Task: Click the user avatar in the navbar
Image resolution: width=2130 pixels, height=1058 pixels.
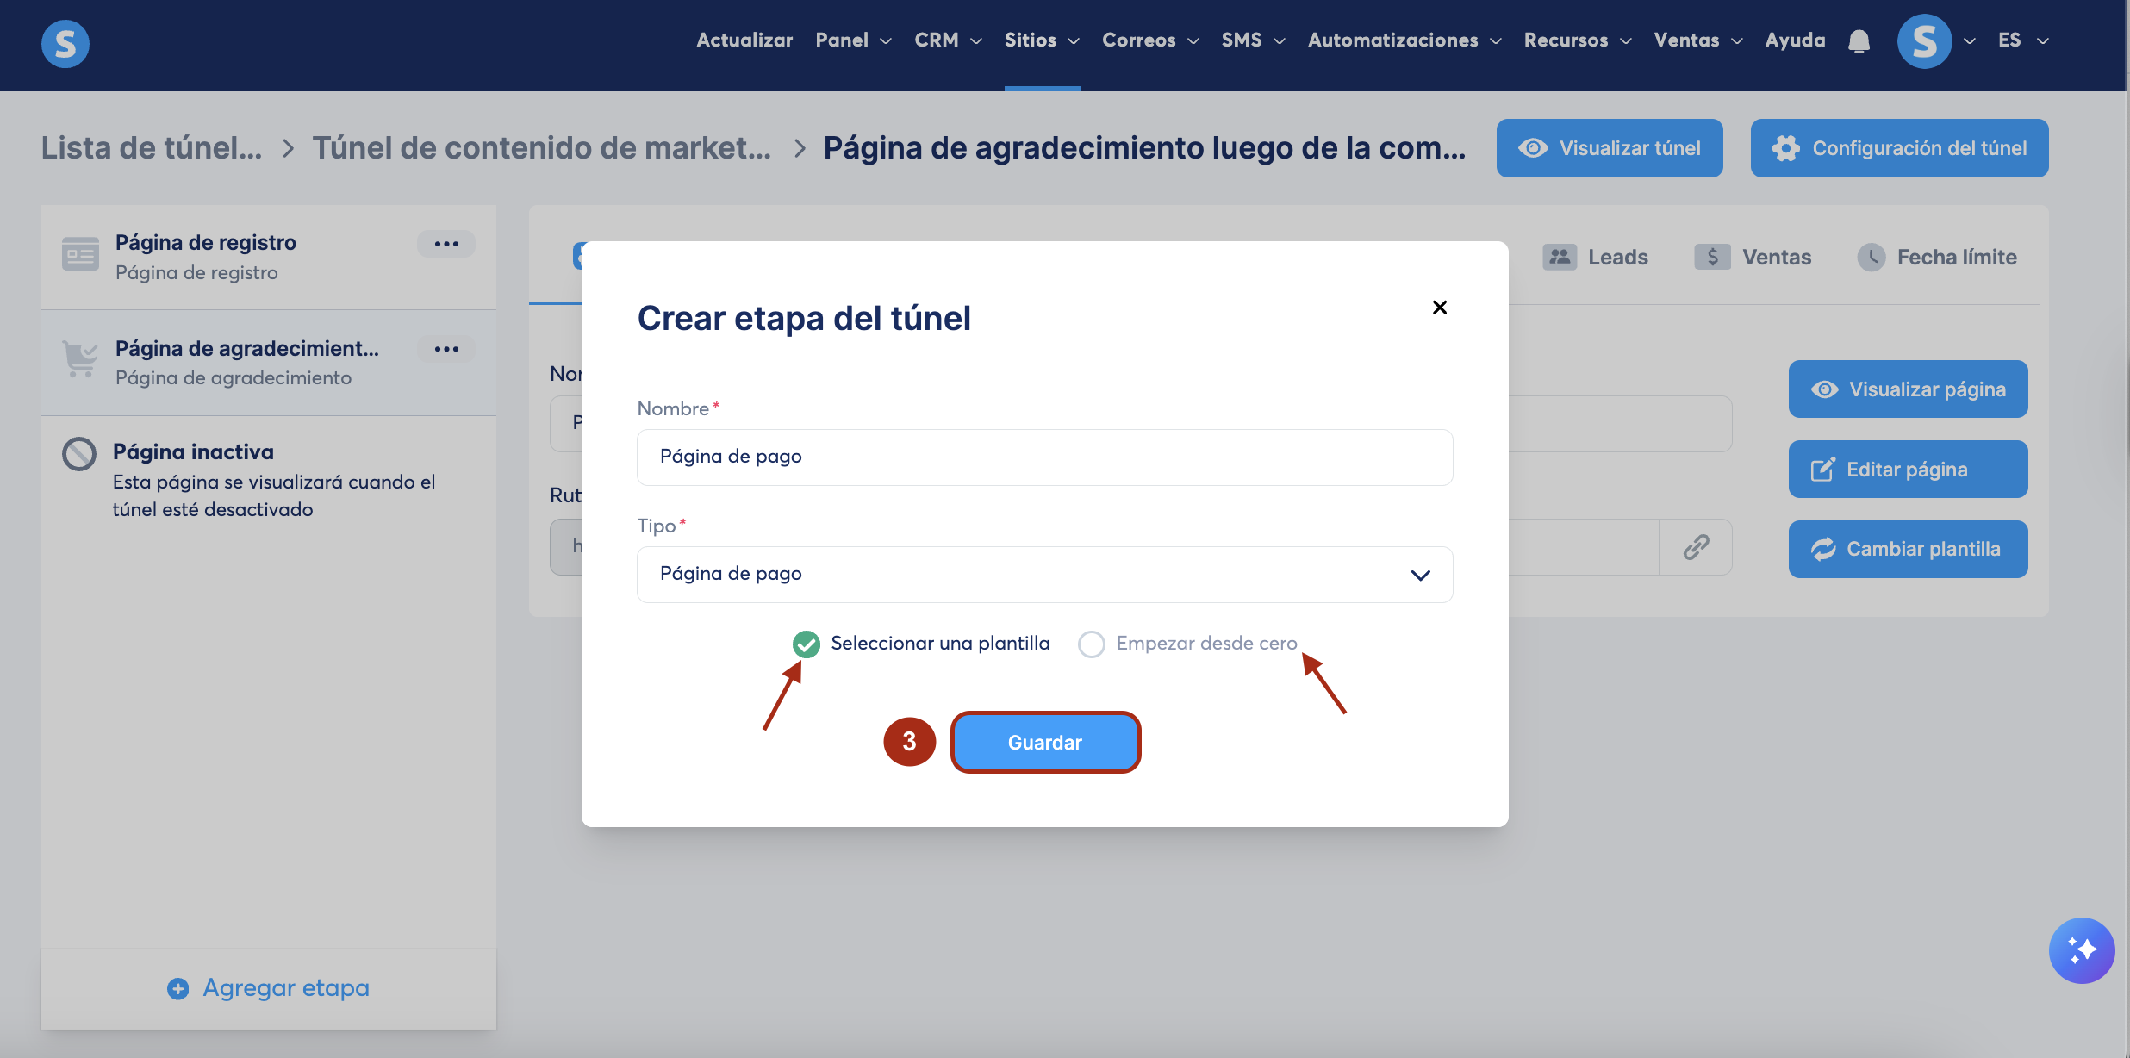Action: [x=1923, y=41]
